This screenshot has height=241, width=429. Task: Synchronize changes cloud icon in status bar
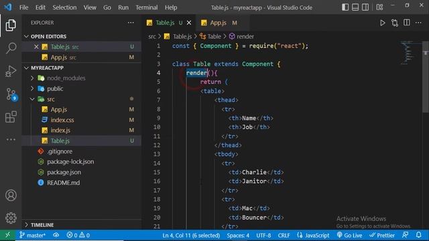coord(56,235)
